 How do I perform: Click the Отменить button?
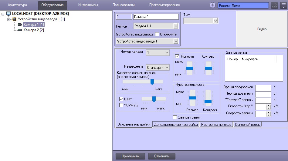[x=161, y=156]
